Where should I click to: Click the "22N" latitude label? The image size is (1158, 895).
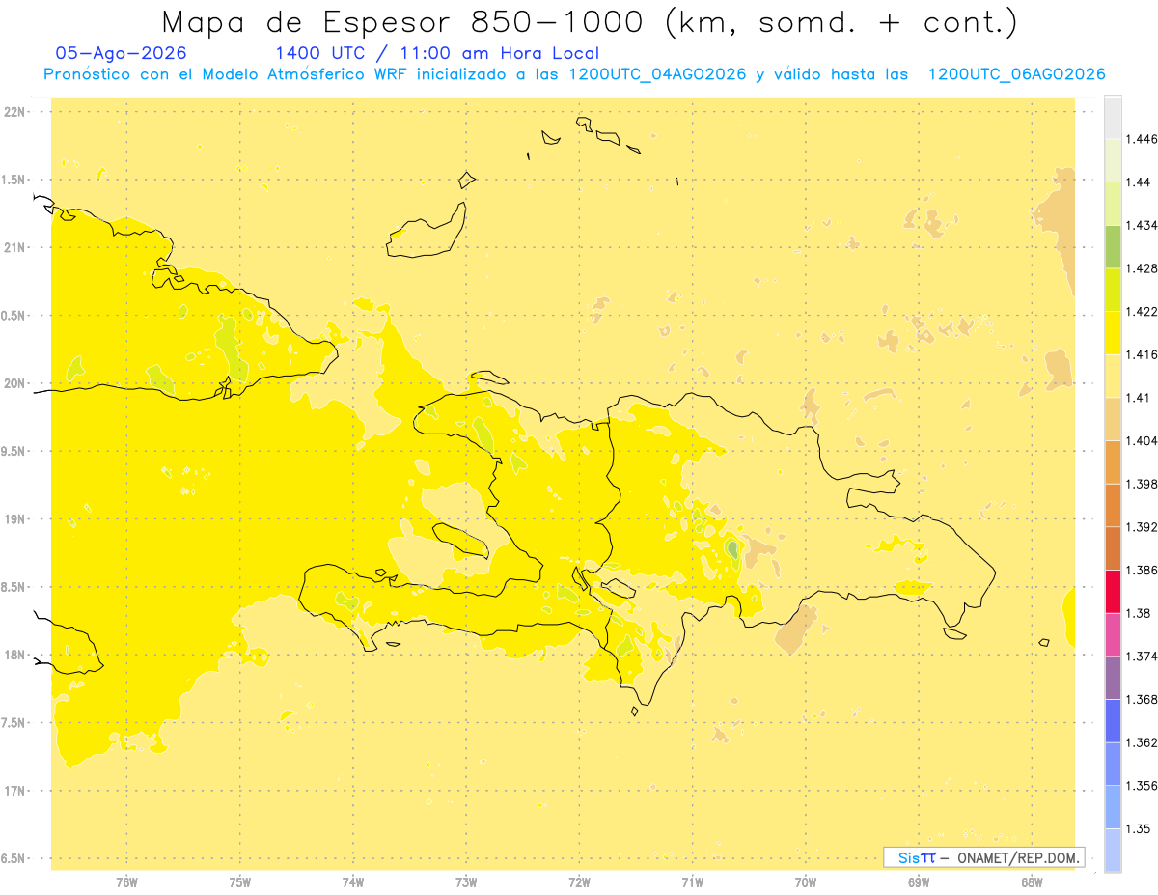point(14,112)
